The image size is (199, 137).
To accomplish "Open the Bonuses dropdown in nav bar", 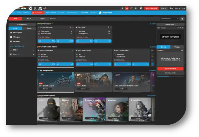I will click(38, 13).
